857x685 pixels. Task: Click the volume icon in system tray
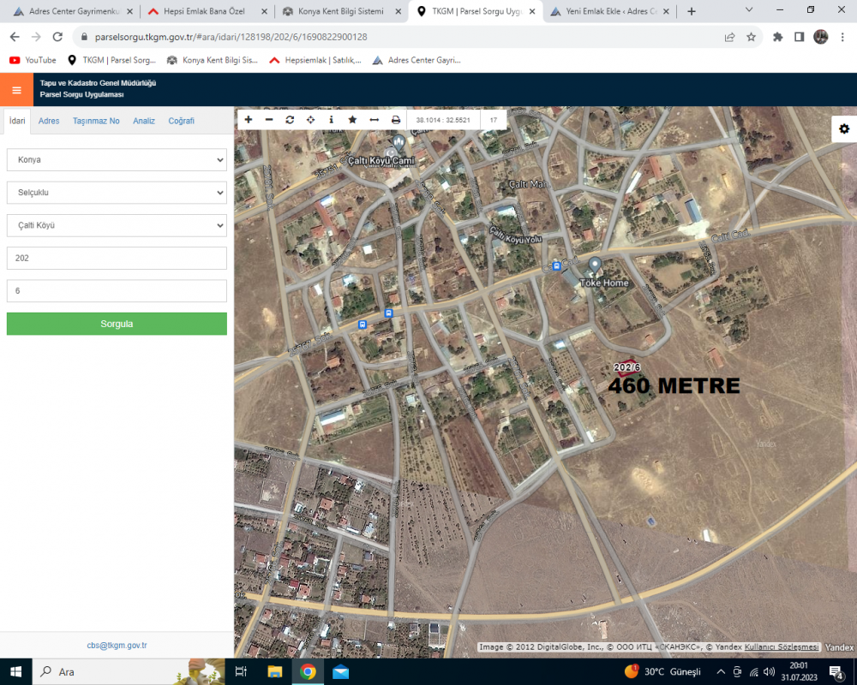pyautogui.click(x=769, y=671)
